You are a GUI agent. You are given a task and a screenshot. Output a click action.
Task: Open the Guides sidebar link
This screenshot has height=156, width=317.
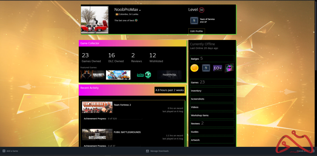click(x=212, y=132)
